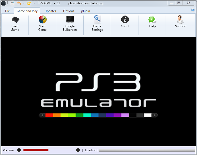Pick the white swatch in color bar

148,115
